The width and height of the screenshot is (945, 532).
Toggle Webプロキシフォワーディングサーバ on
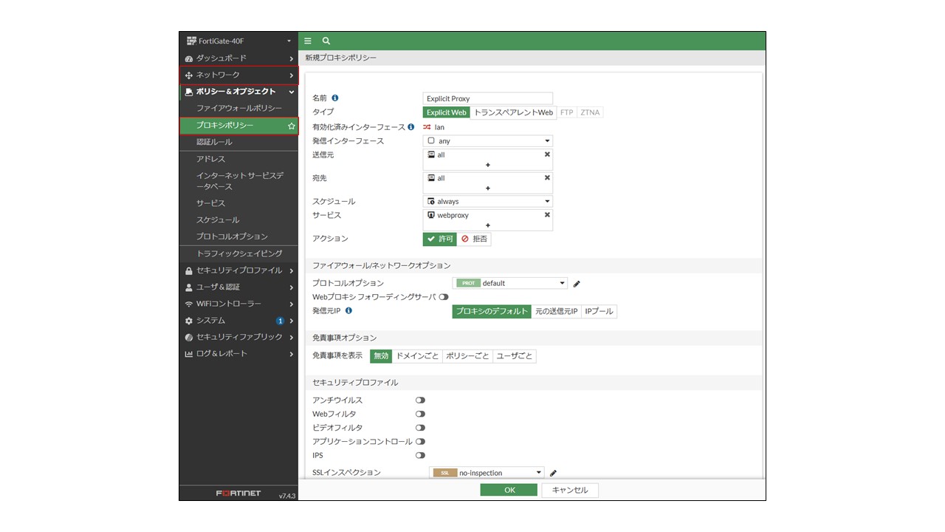(x=444, y=297)
